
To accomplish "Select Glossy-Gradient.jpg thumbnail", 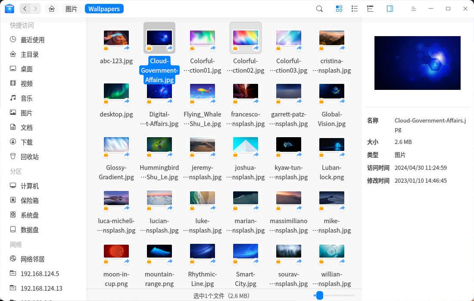I will coord(116,145).
